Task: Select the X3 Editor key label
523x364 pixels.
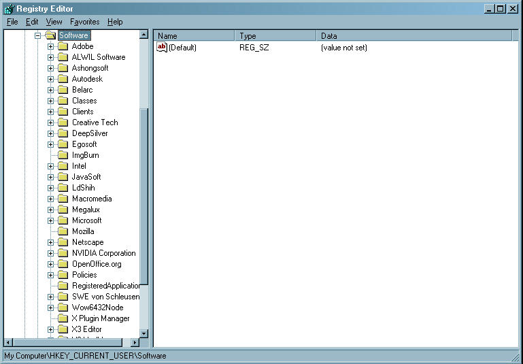Action: pos(86,329)
